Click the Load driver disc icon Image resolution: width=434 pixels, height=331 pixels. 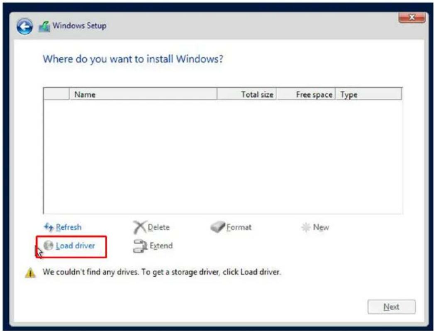pyautogui.click(x=49, y=245)
